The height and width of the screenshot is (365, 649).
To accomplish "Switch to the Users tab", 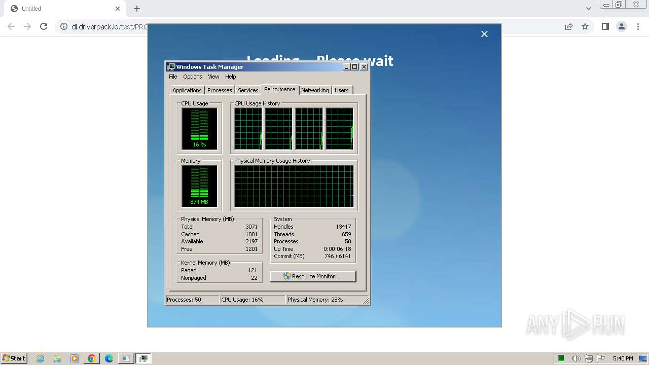I will coord(342,90).
